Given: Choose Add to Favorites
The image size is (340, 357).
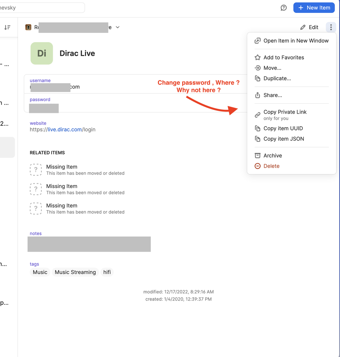Looking at the screenshot, I should point(284,58).
